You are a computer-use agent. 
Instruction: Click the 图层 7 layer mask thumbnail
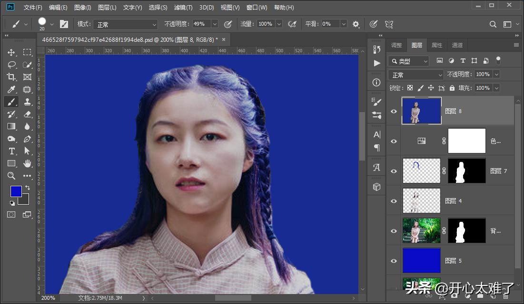[x=466, y=171]
